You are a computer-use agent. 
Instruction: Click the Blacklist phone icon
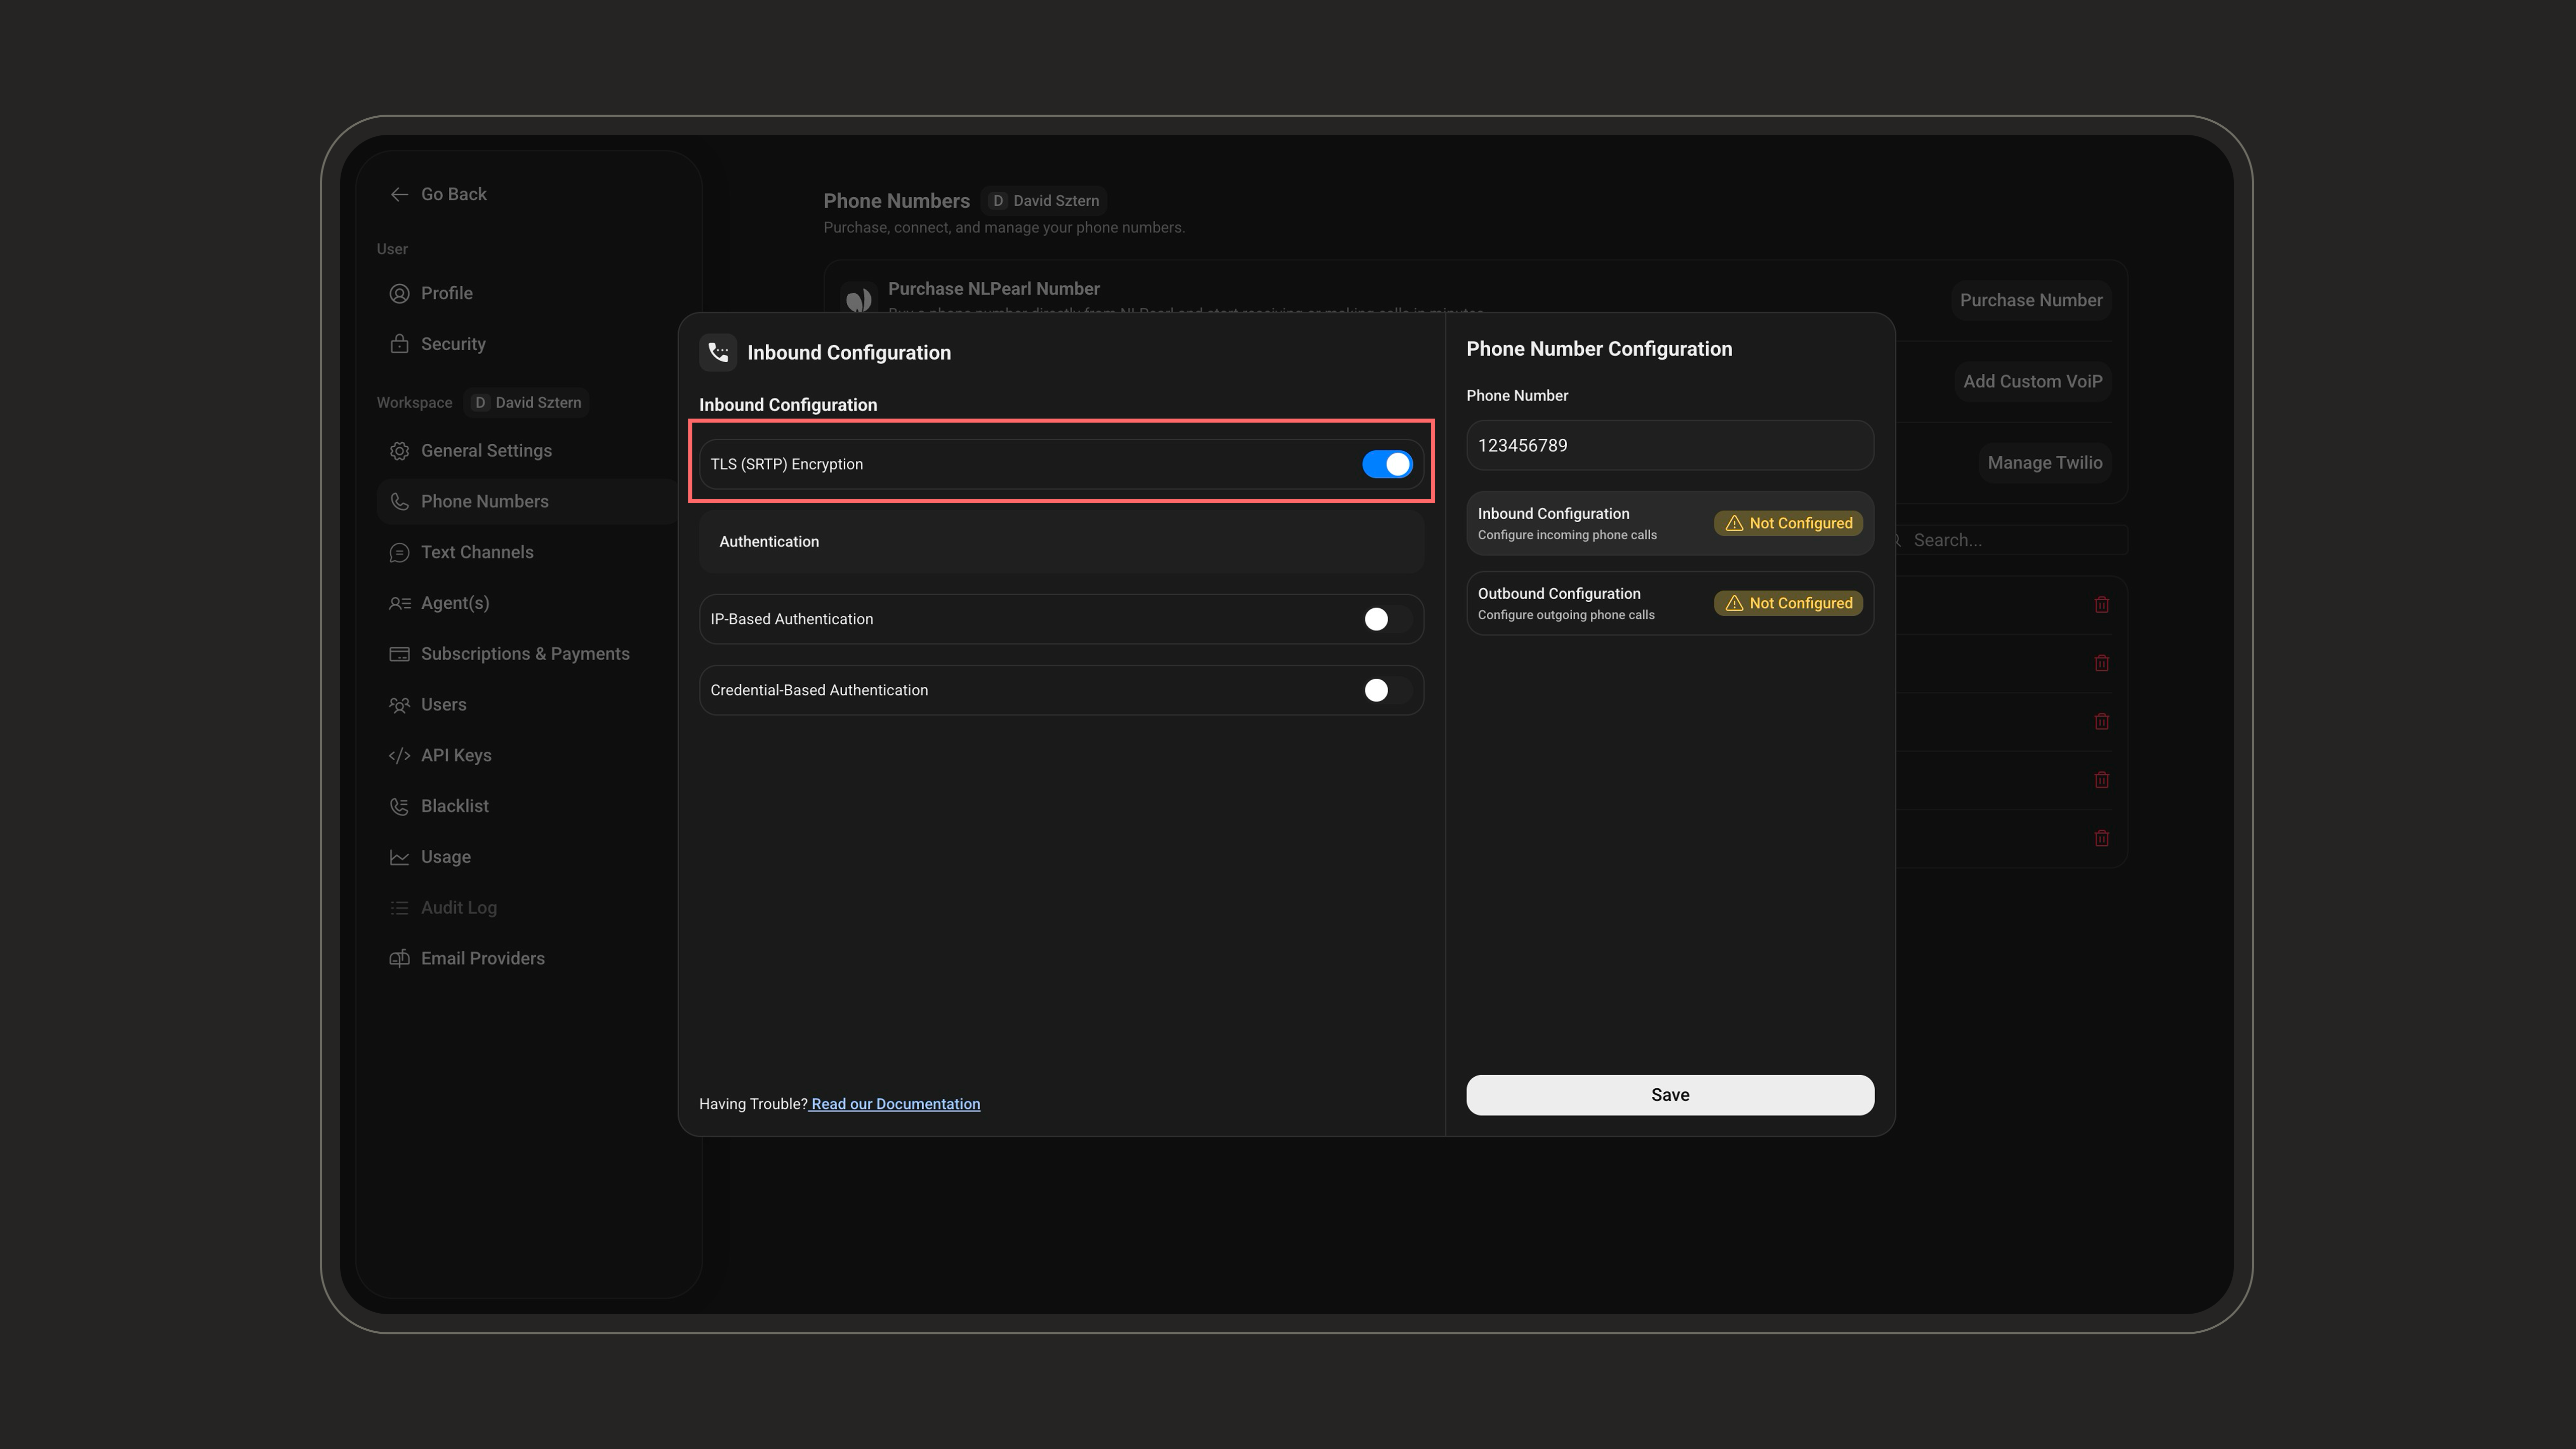click(x=399, y=807)
